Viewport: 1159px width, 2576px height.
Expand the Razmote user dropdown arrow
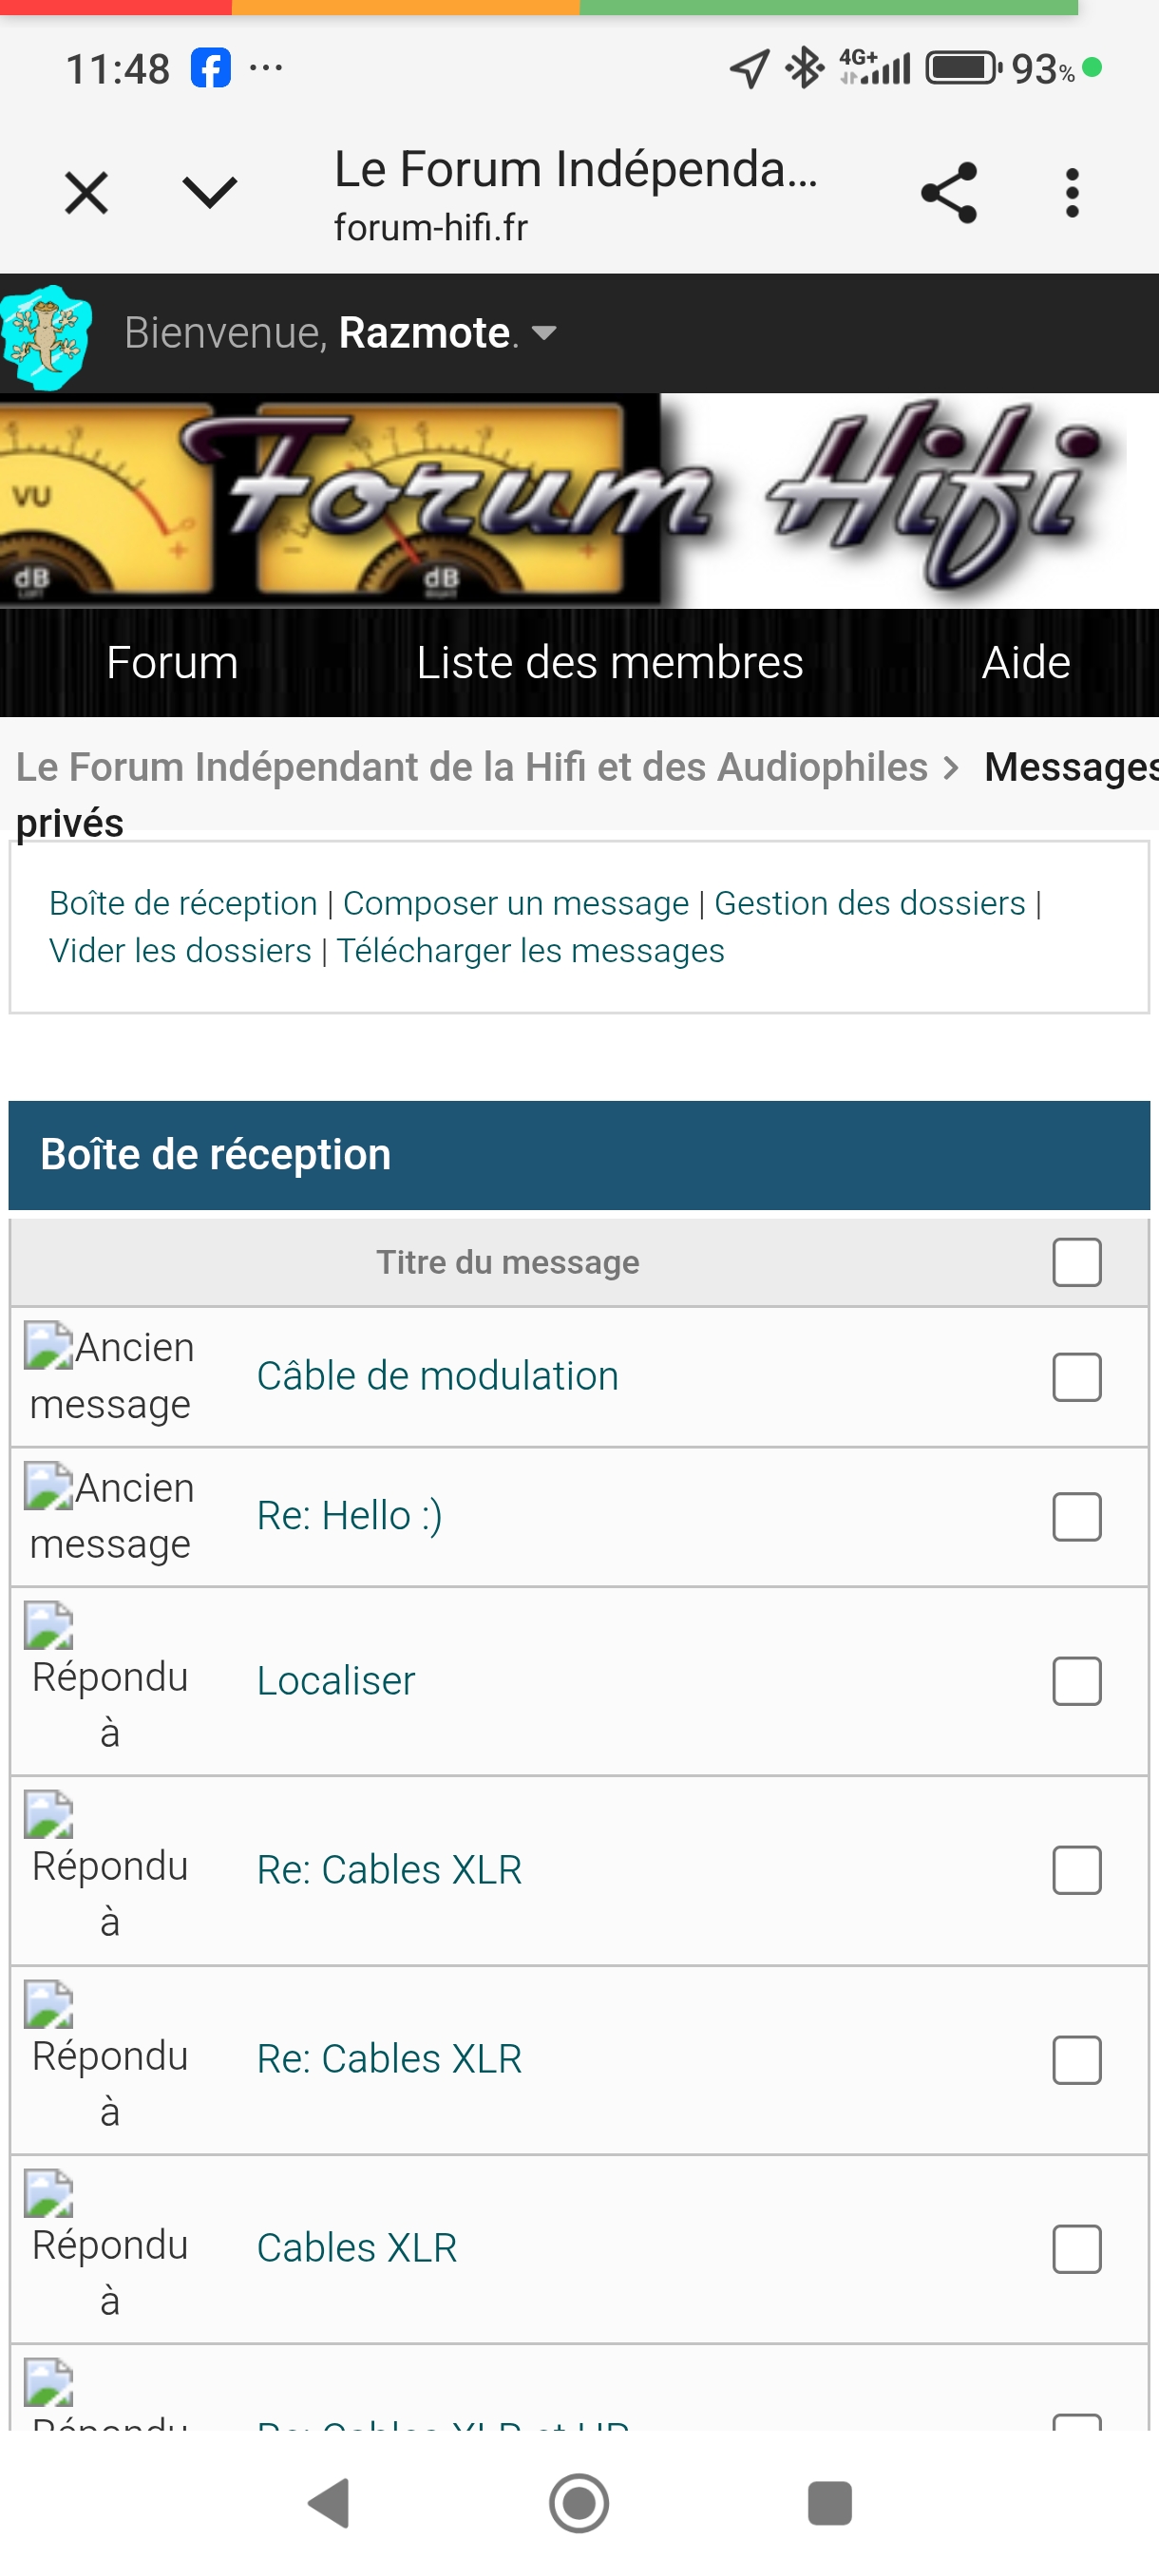pyautogui.click(x=544, y=333)
